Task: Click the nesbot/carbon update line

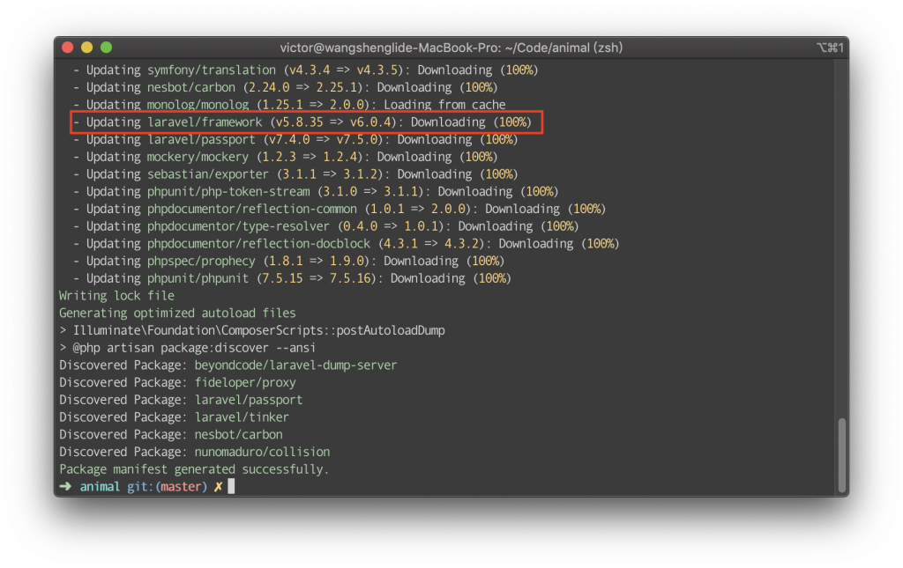Action: 286,87
